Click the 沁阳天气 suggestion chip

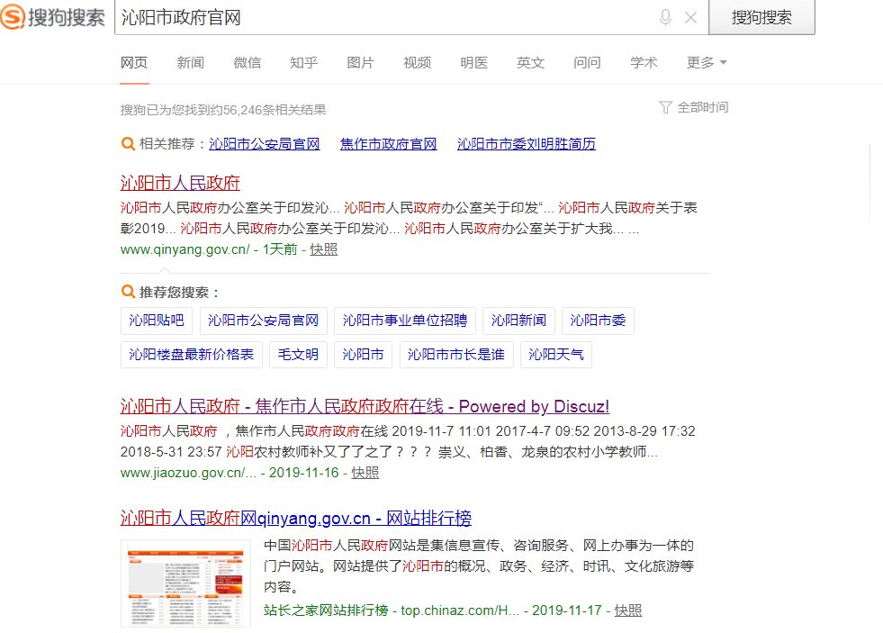pos(555,355)
